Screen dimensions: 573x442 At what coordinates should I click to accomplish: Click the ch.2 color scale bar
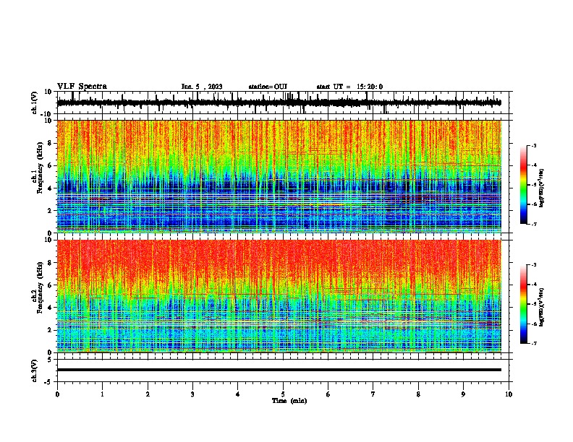coord(523,304)
